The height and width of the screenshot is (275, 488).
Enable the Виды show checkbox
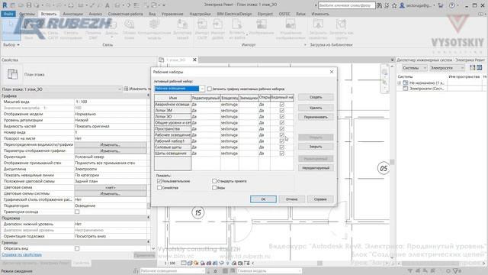[214, 188]
